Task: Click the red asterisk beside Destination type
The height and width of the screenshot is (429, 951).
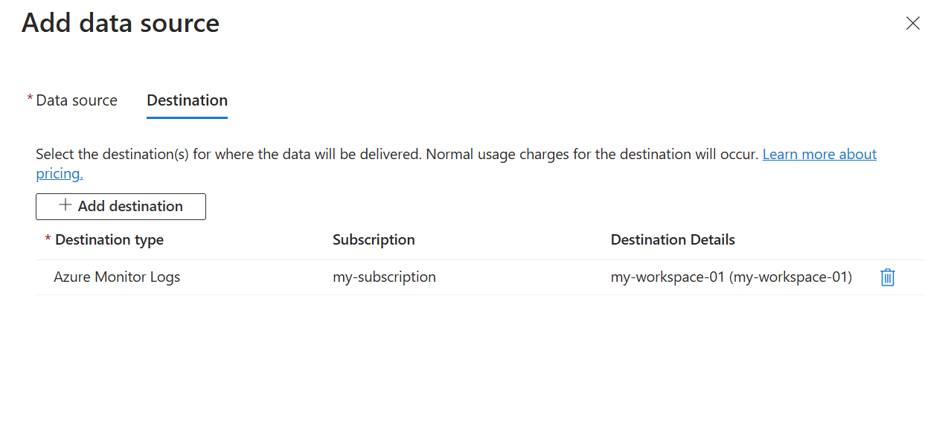Action: point(48,238)
